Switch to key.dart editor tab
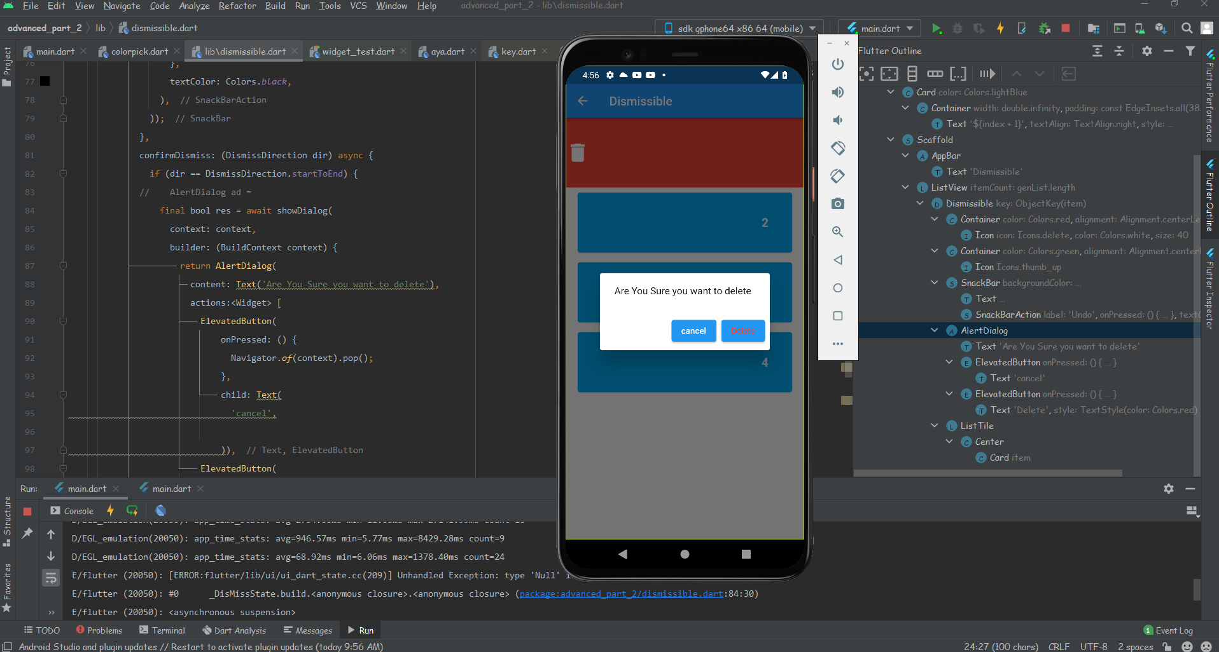 point(519,51)
